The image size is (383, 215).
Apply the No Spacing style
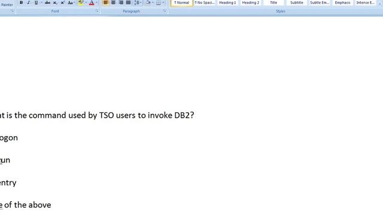click(x=205, y=2)
